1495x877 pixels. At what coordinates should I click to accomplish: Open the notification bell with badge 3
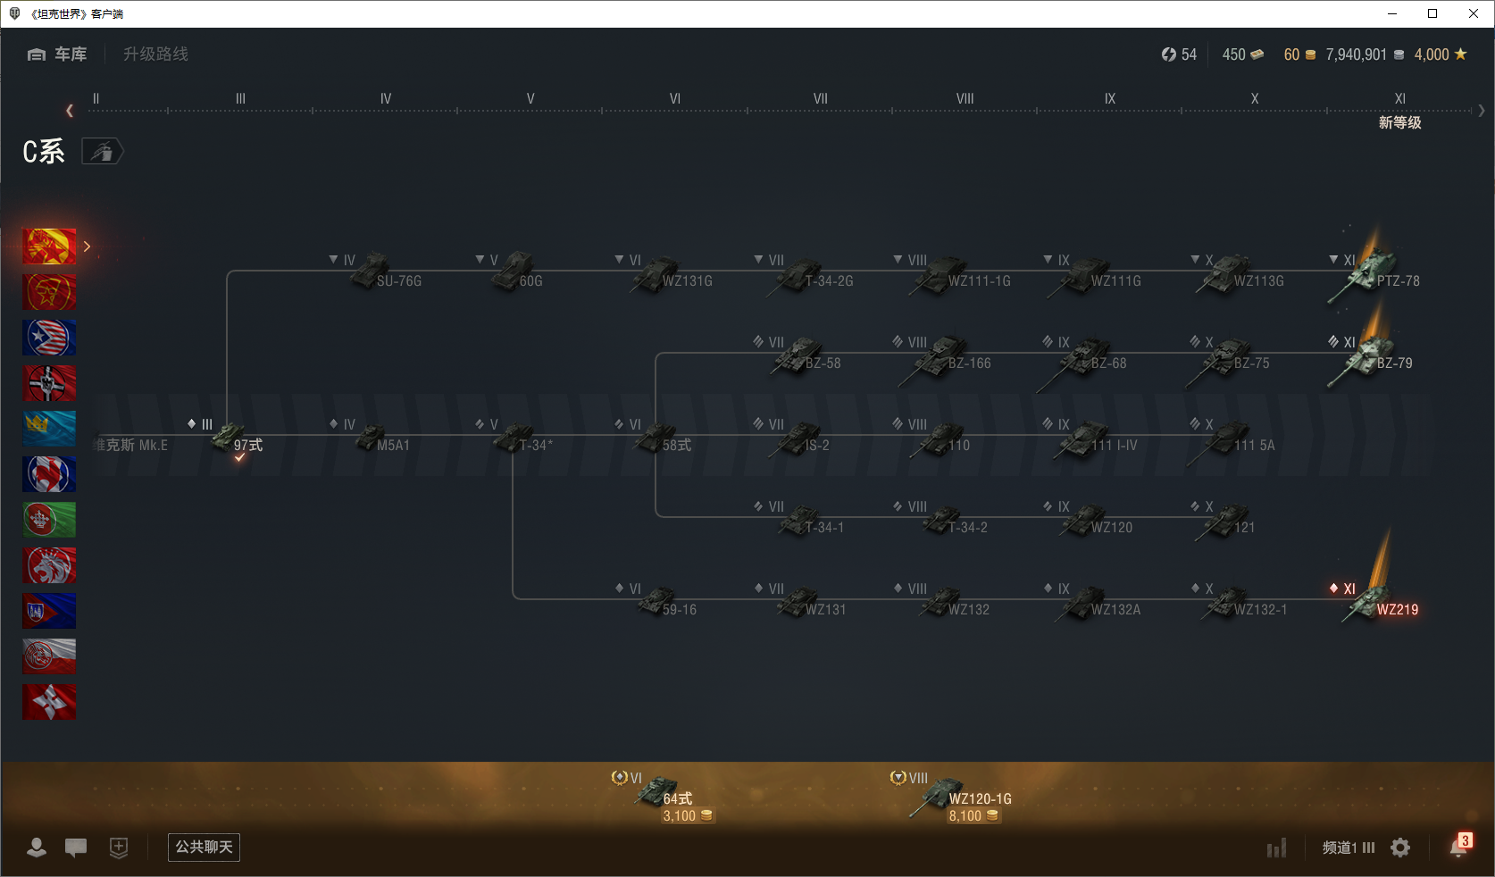(x=1459, y=846)
